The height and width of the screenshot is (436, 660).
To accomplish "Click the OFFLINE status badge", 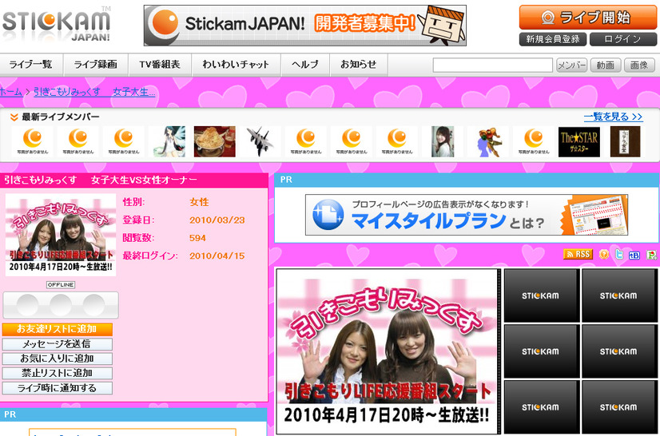I will point(61,285).
